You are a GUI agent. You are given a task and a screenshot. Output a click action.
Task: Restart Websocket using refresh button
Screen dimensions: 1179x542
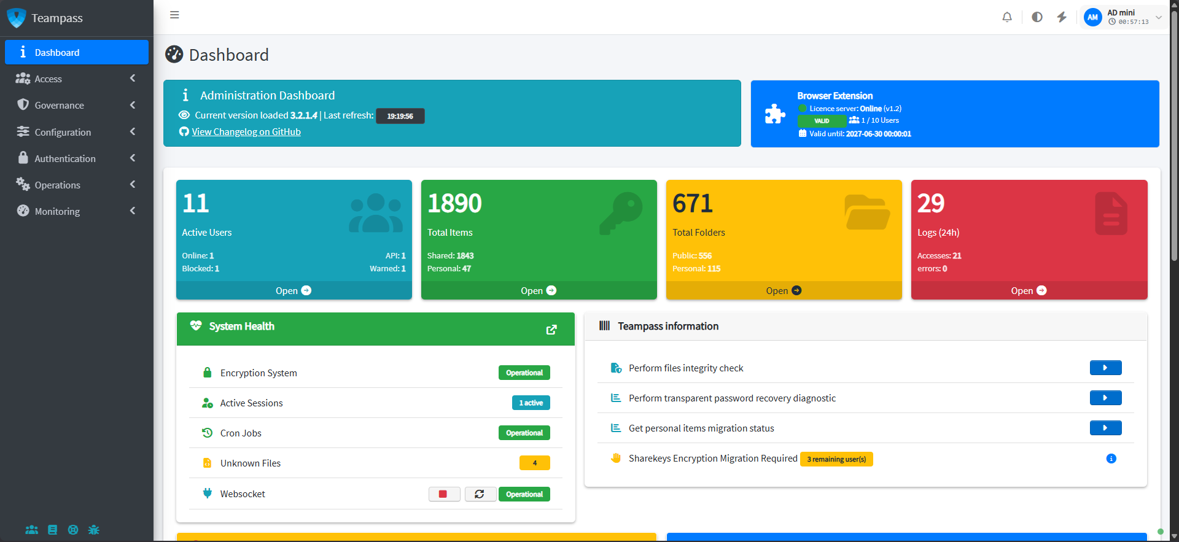click(x=480, y=494)
